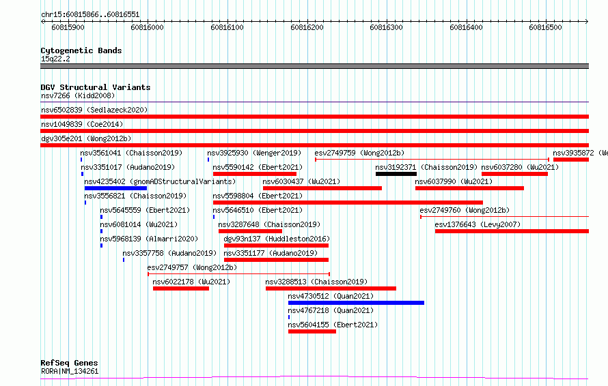Screen dimensions: 608x386
Task: Open nsv5590142 (Ebert2021) label
Action: [x=258, y=167]
